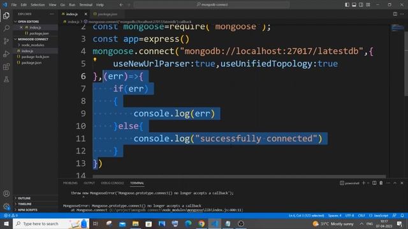Select package.json under Open Editors
The height and width of the screenshot is (229, 408).
click(x=36, y=34)
